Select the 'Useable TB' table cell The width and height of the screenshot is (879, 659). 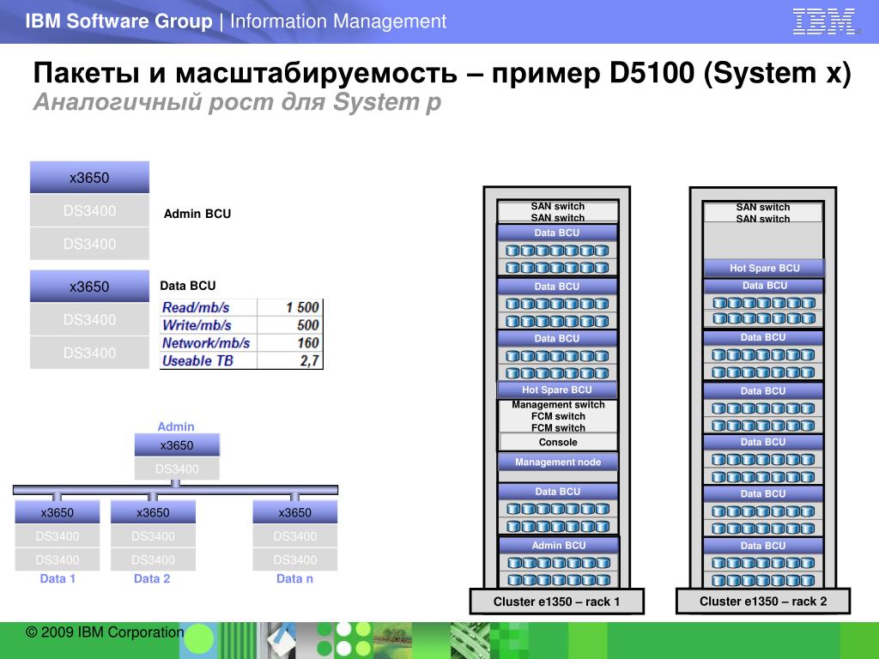(209, 360)
